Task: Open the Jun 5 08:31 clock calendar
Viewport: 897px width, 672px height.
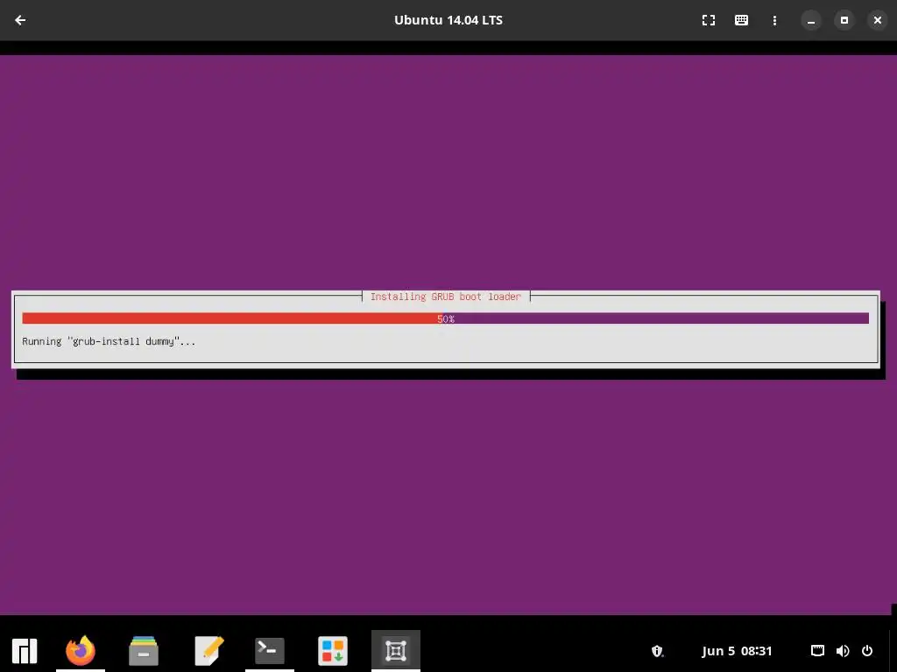Action: (737, 651)
